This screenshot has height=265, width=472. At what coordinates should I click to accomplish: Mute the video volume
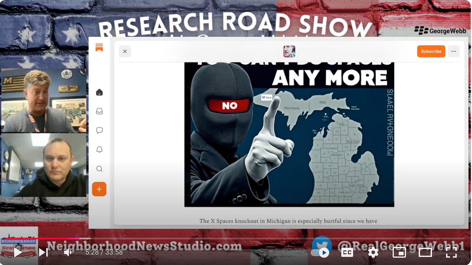[x=68, y=252]
